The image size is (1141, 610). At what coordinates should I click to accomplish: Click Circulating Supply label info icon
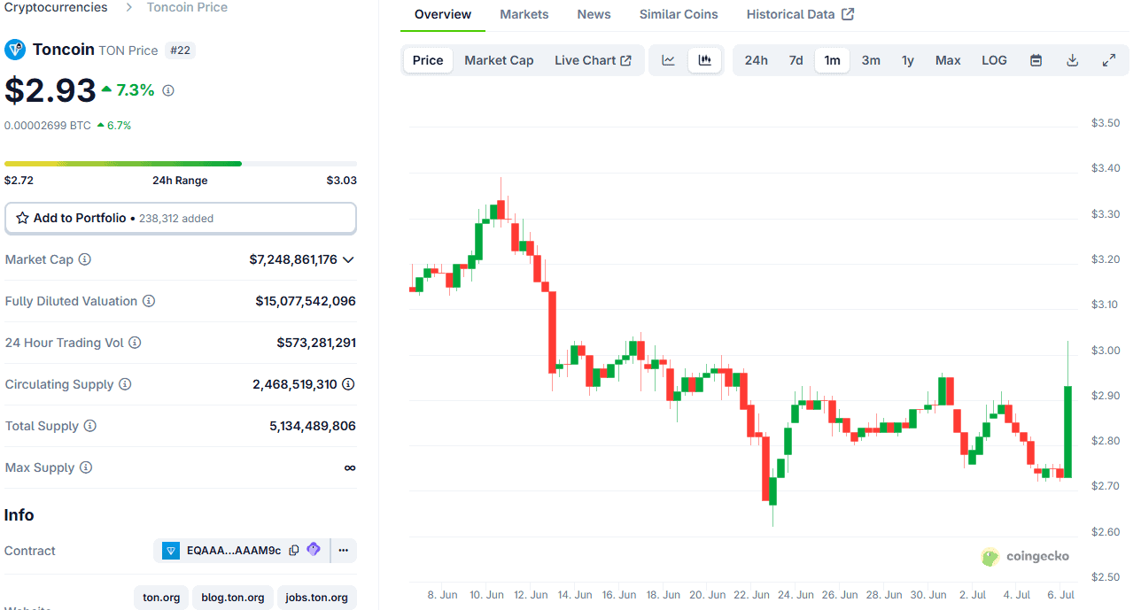125,384
